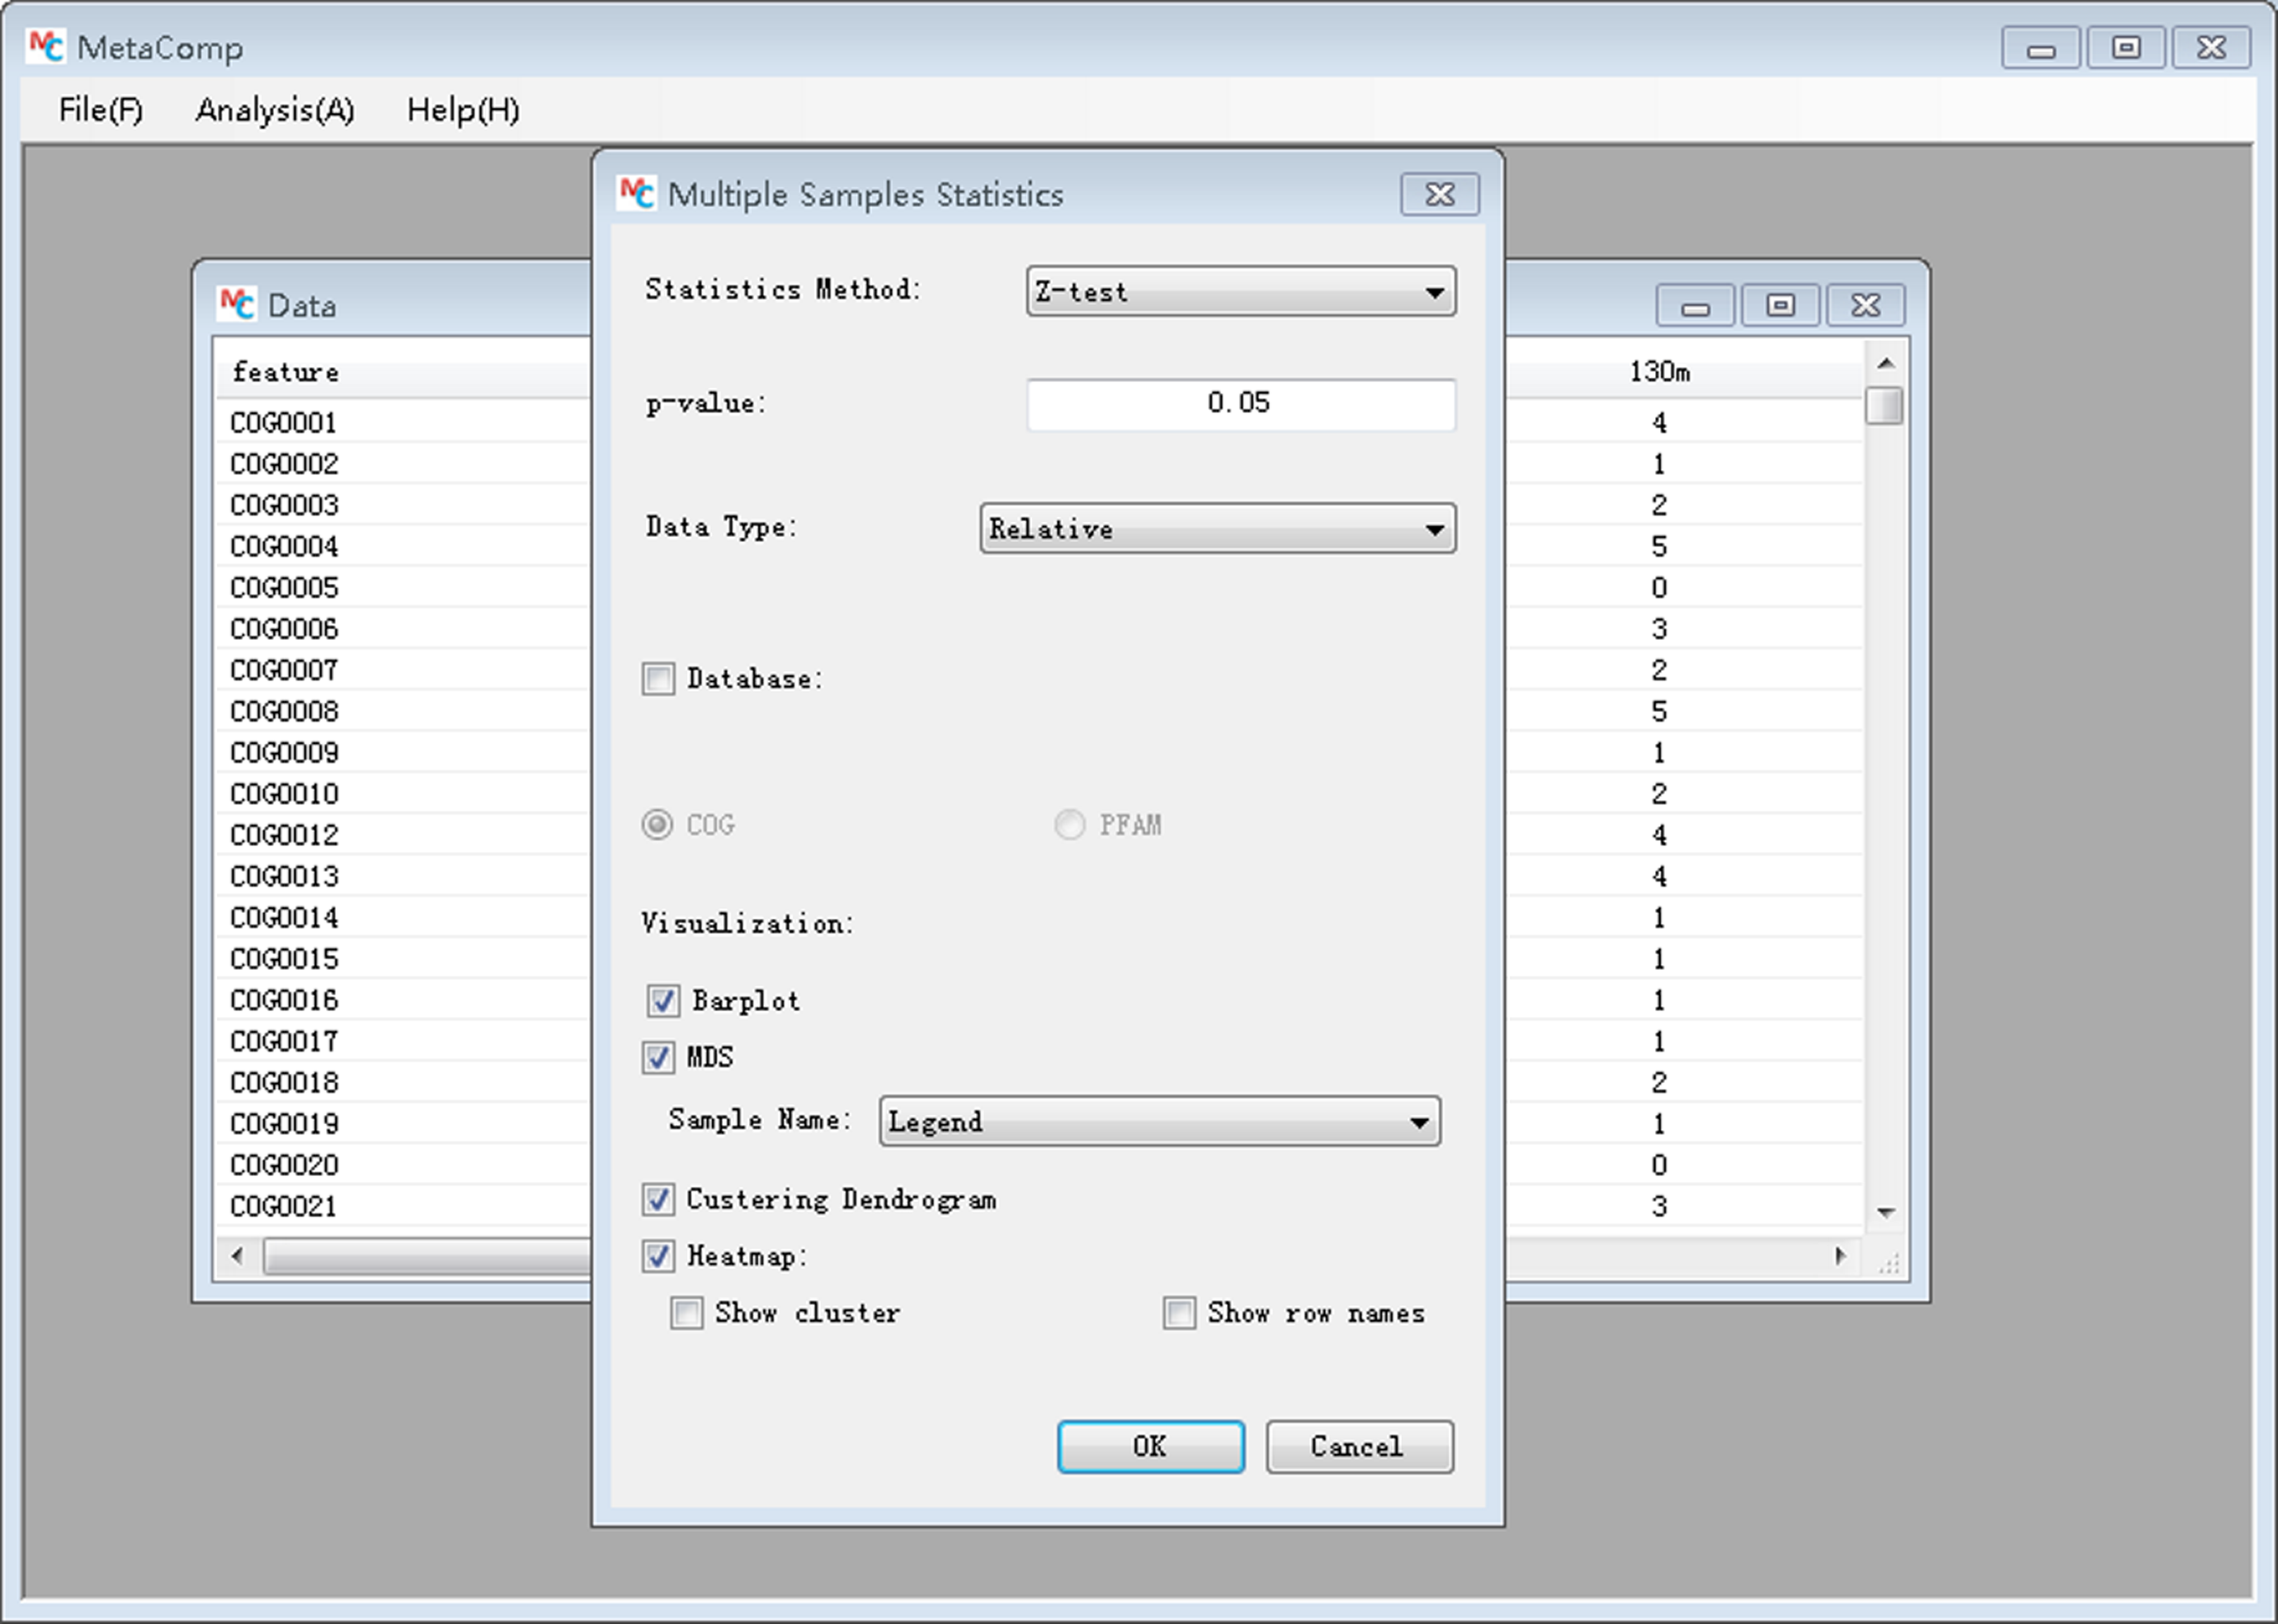Close the Data sub-window
2278x1624 pixels.
click(x=1865, y=305)
